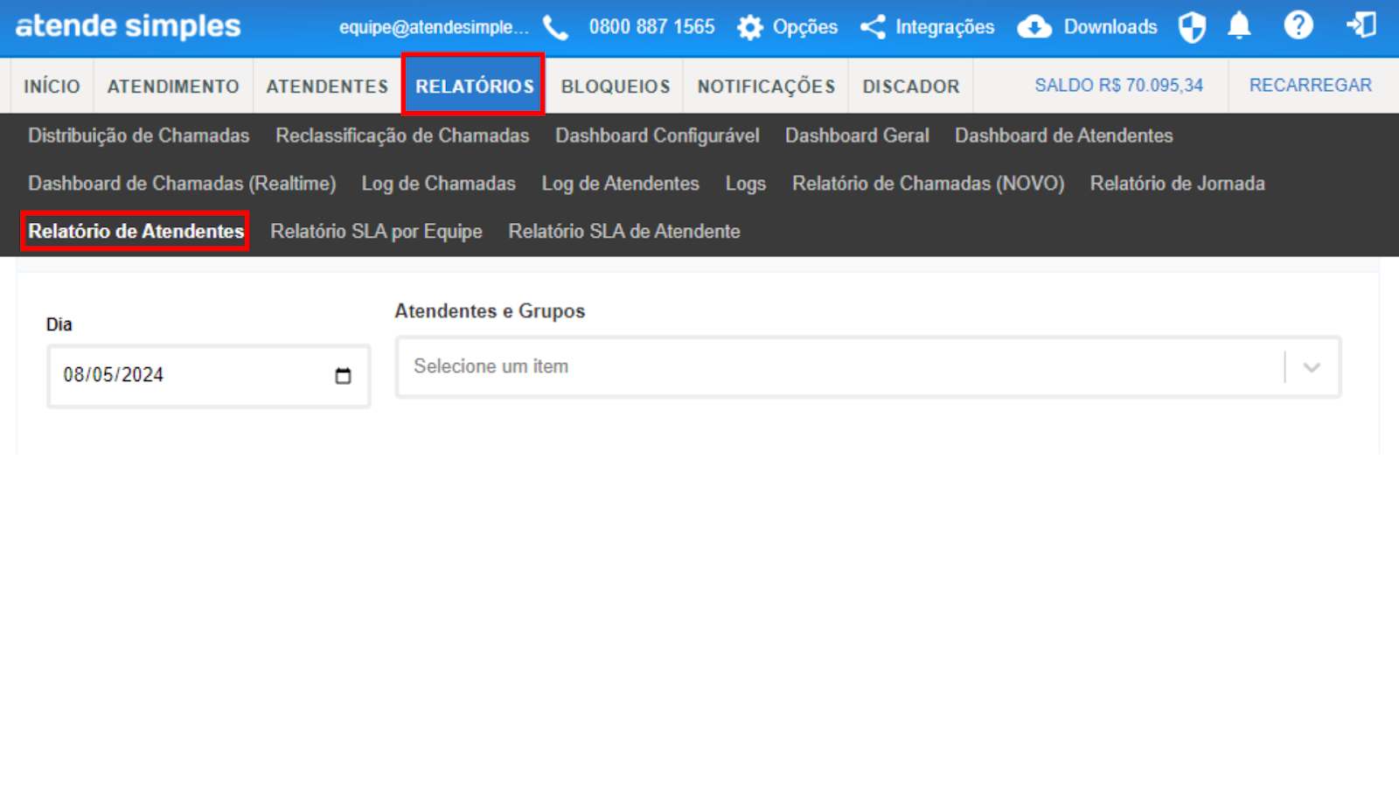Click the RECARREGAR link
This screenshot has height=787, width=1399.
click(x=1310, y=86)
